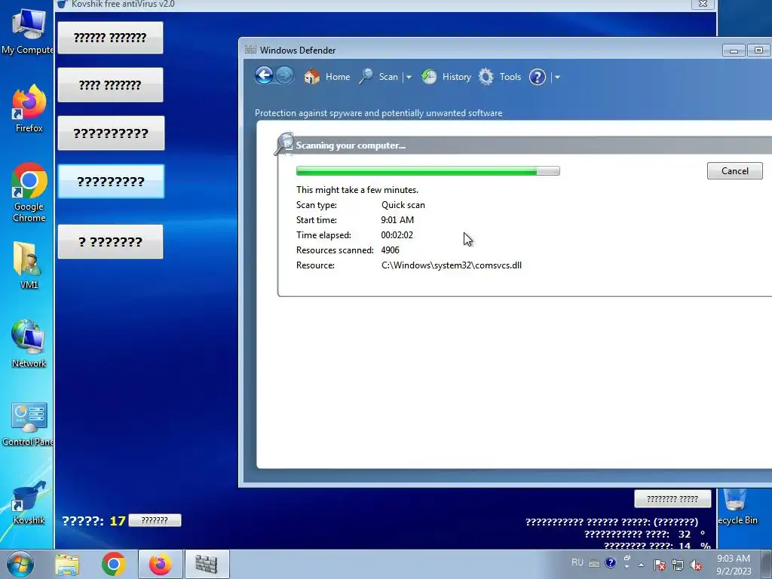Image resolution: width=772 pixels, height=579 pixels.
Task: Expand the Scan options dropdown arrow
Action: pos(409,78)
